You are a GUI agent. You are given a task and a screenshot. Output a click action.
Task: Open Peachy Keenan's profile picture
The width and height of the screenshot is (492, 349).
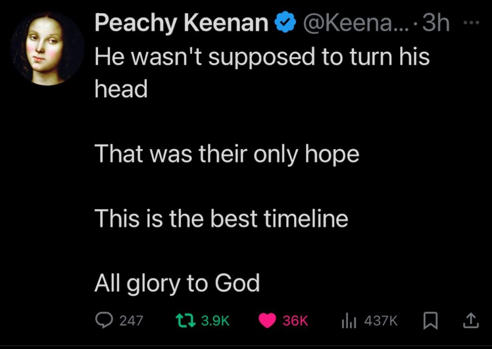[47, 49]
